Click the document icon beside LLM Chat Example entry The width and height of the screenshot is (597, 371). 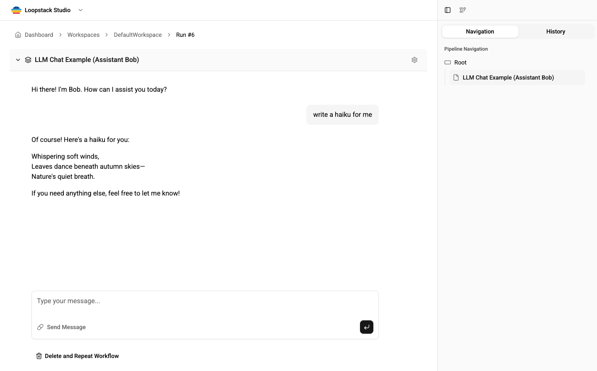pyautogui.click(x=456, y=77)
